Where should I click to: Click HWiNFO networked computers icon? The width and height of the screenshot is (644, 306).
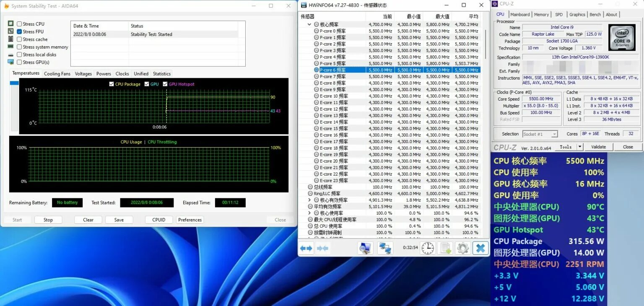(x=385, y=248)
